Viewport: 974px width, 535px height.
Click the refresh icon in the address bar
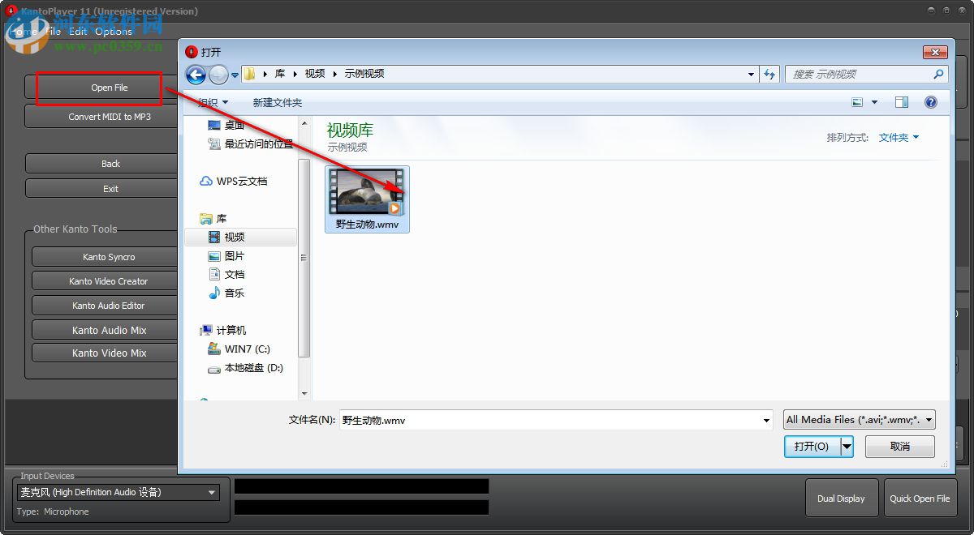[769, 74]
